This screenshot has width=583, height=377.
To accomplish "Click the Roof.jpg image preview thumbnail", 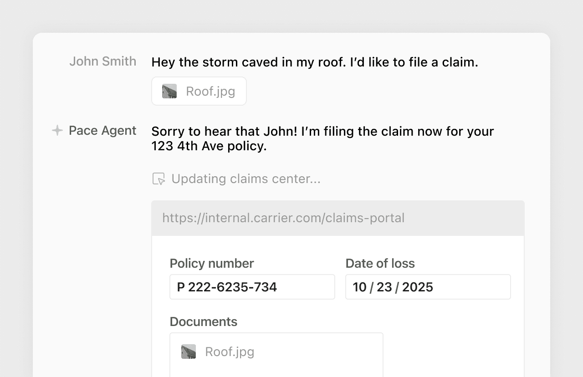I will coord(169,91).
